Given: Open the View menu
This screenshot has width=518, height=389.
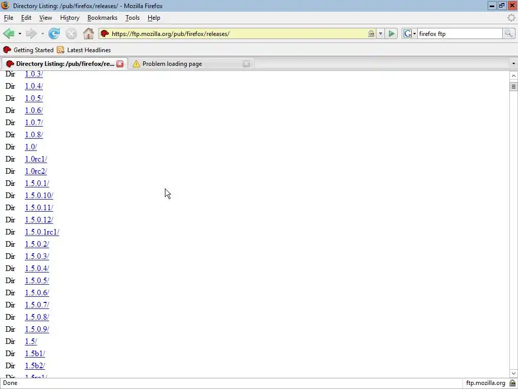Looking at the screenshot, I should pyautogui.click(x=46, y=18).
